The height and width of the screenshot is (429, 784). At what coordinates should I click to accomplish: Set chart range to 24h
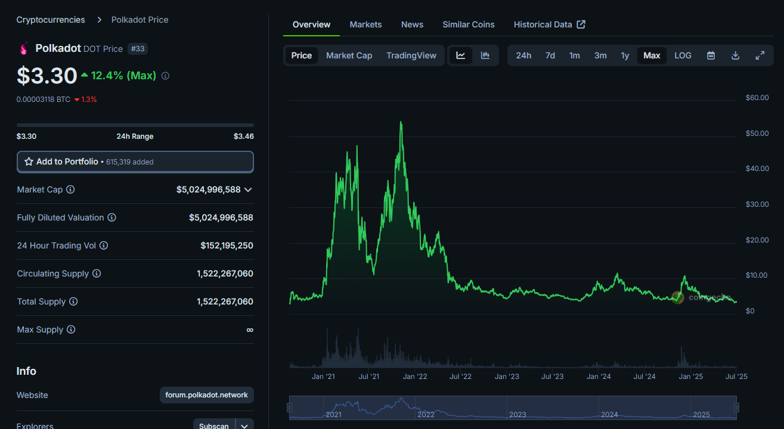tap(523, 55)
